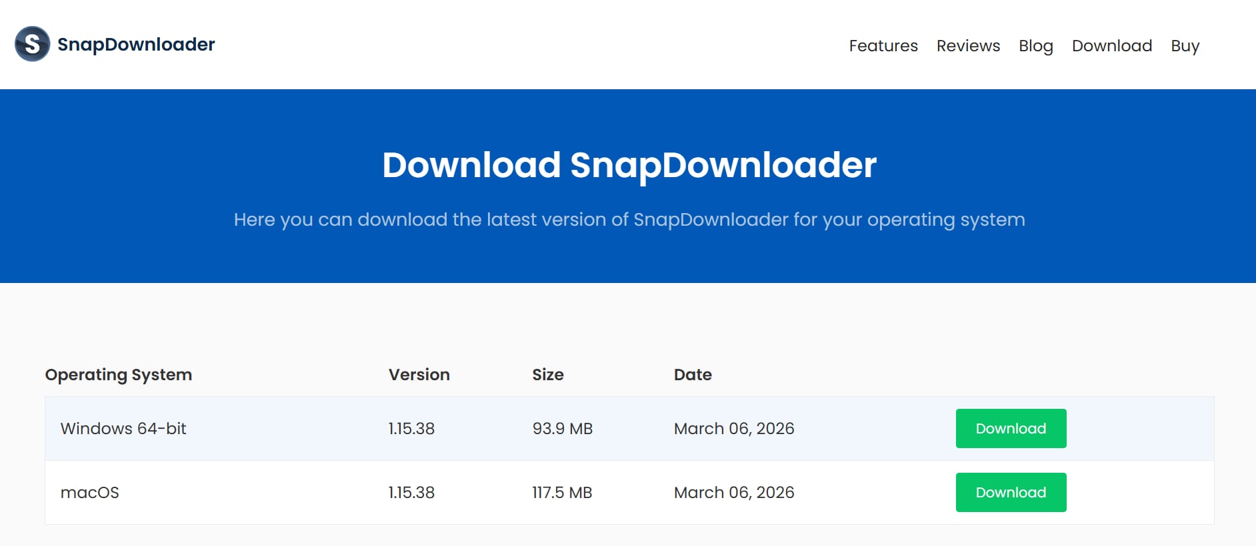
Task: Open the Features nav link
Action: pyautogui.click(x=883, y=46)
